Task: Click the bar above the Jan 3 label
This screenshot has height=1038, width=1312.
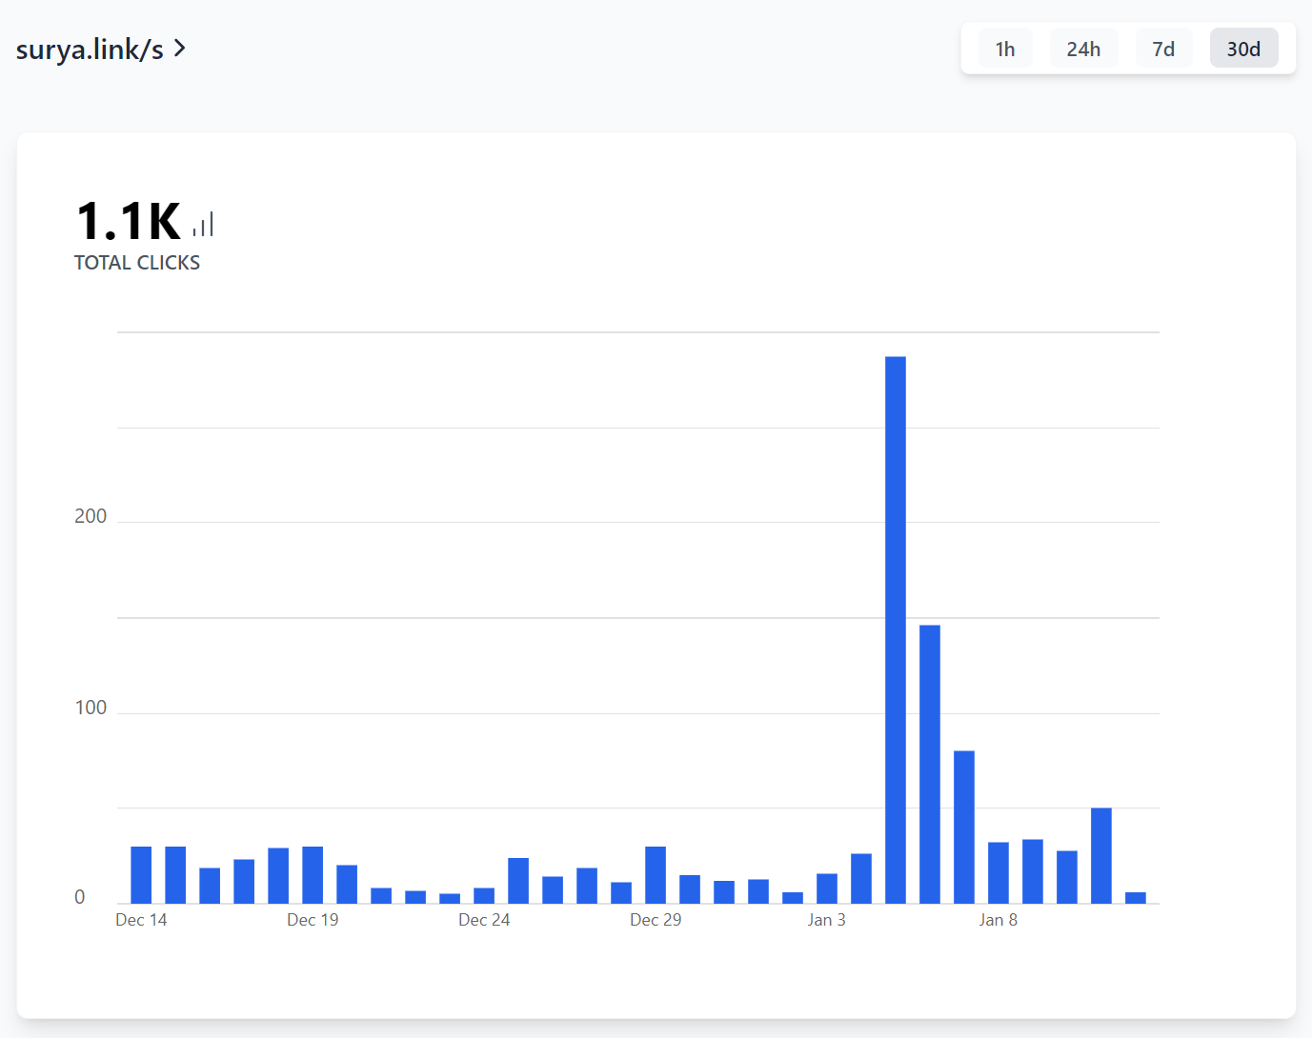Action: pyautogui.click(x=827, y=888)
